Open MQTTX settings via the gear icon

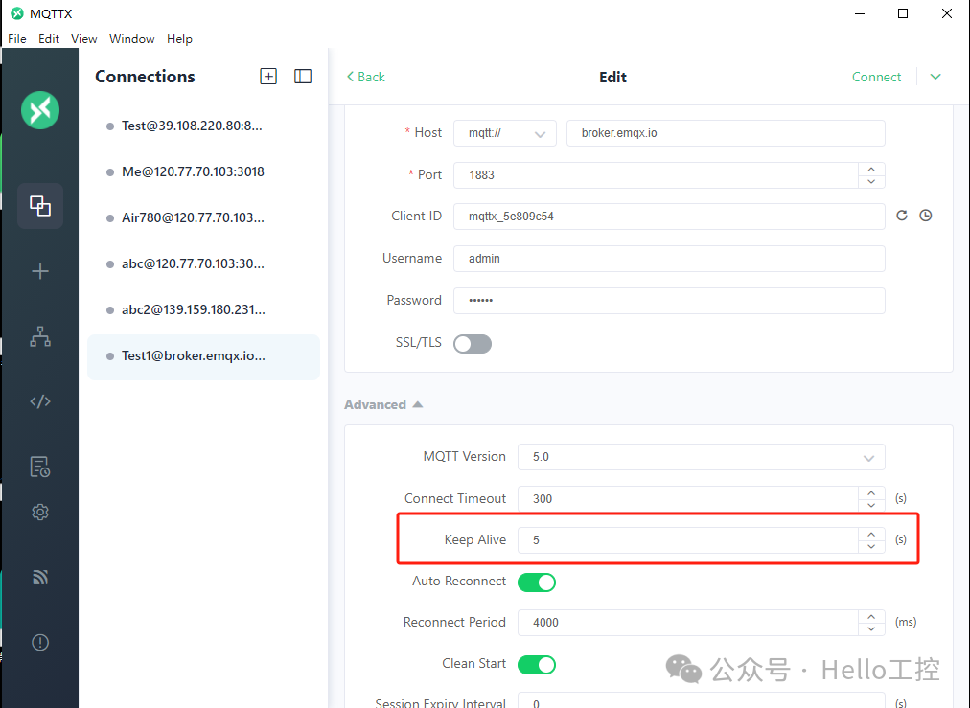coord(39,512)
